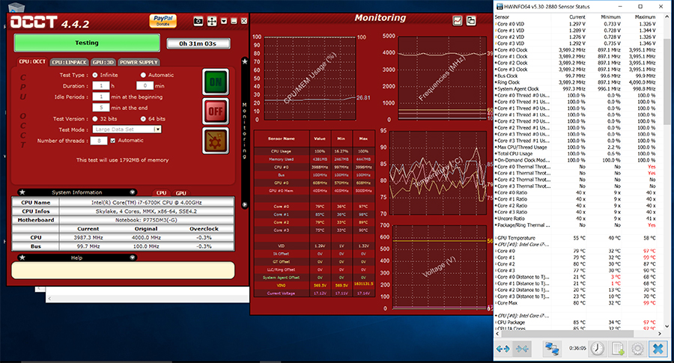Open the GPU : 3D tab
Image resolution: width=674 pixels, height=363 pixels.
tap(103, 62)
